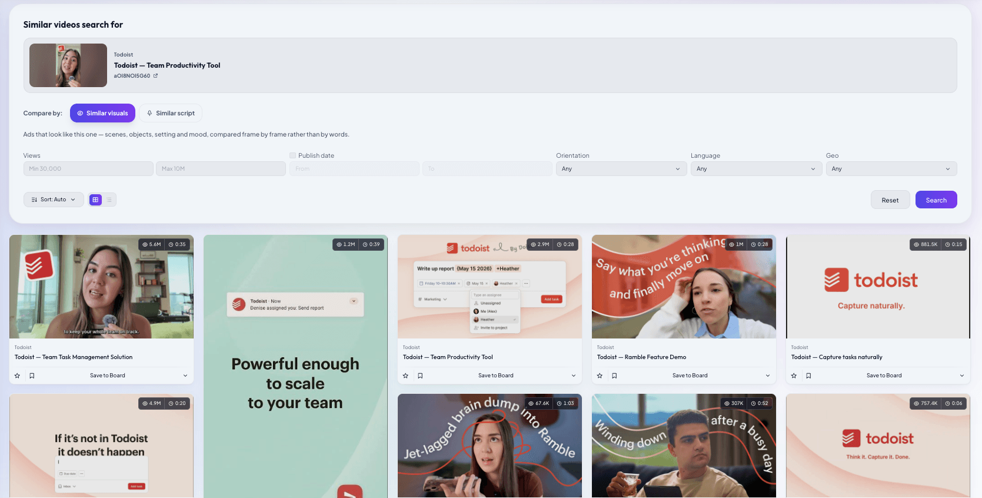Click the Search button
This screenshot has height=498, width=982.
click(x=936, y=200)
